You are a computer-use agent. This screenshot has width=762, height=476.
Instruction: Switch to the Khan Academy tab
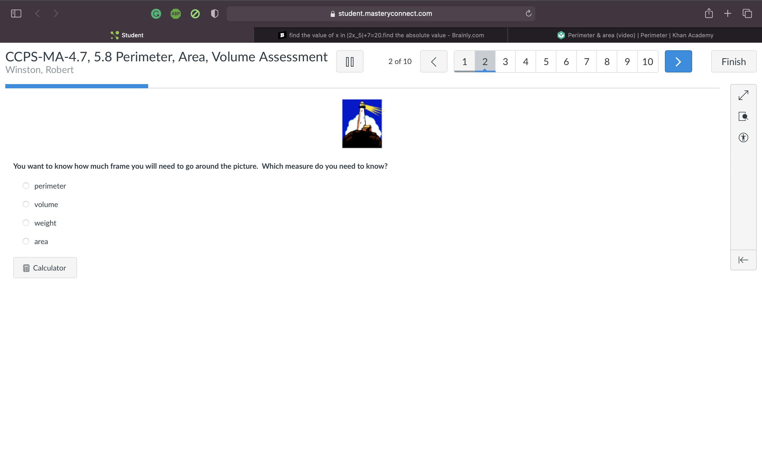pos(634,35)
